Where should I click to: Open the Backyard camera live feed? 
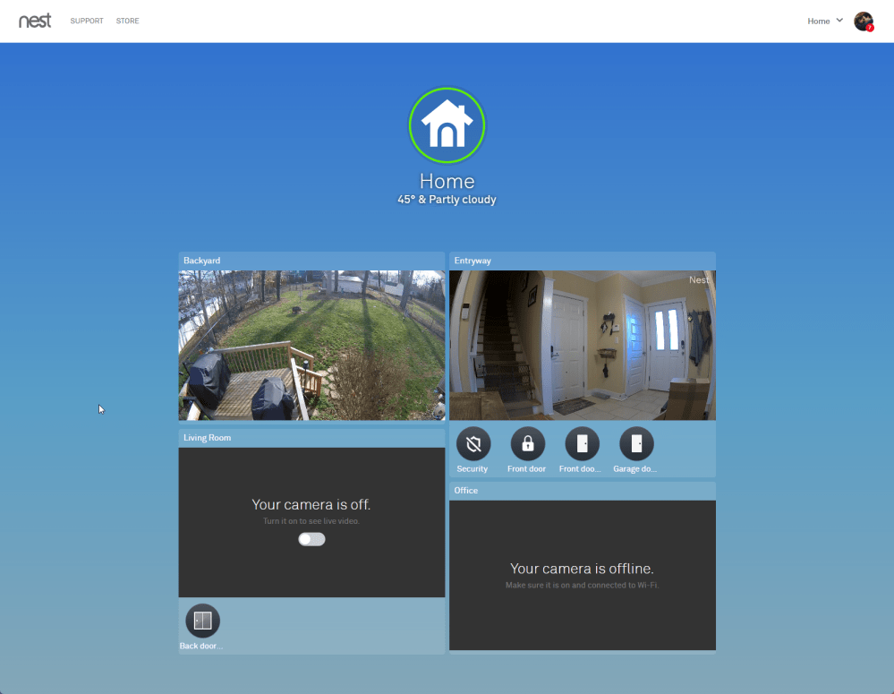pyautogui.click(x=311, y=345)
